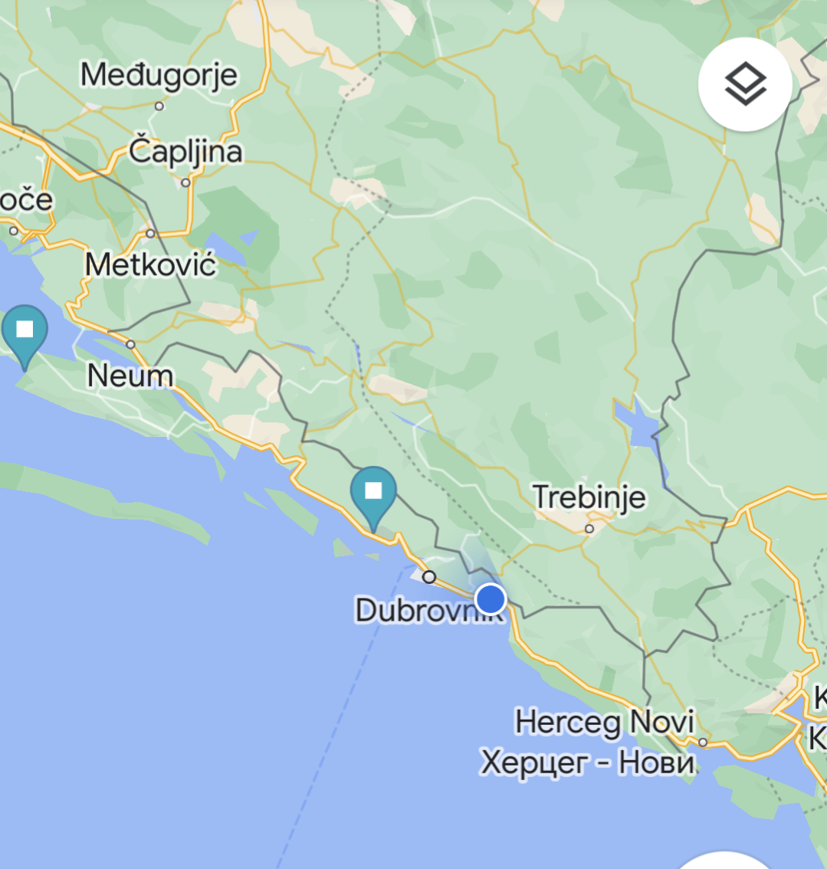Click the Međugorje place label

point(159,75)
